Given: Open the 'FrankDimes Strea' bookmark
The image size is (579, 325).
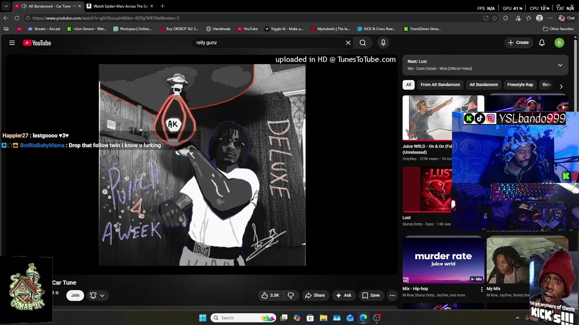Looking at the screenshot, I should [x=422, y=29].
